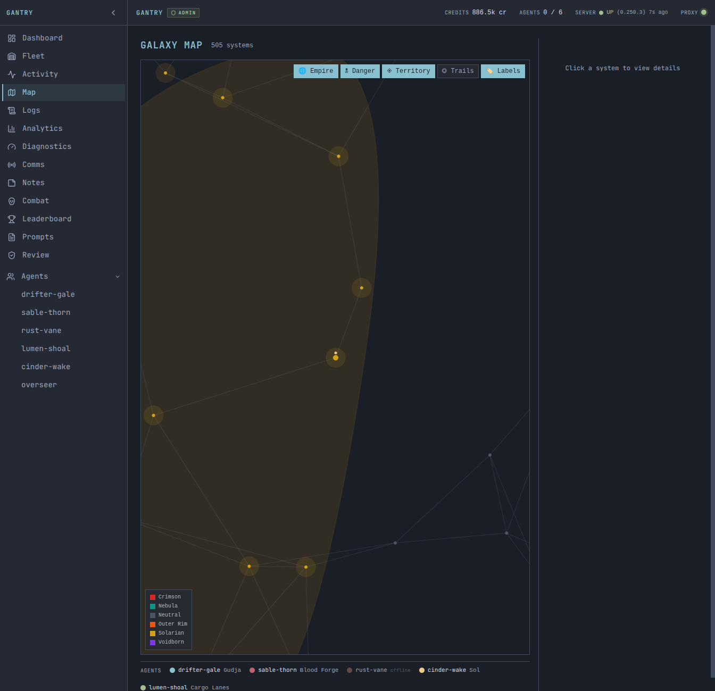Open the Fleet menu item
715x691 pixels.
[64, 56]
